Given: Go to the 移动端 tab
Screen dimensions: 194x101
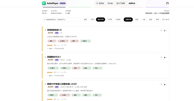Looking at the screenshot, I should pos(110,3).
